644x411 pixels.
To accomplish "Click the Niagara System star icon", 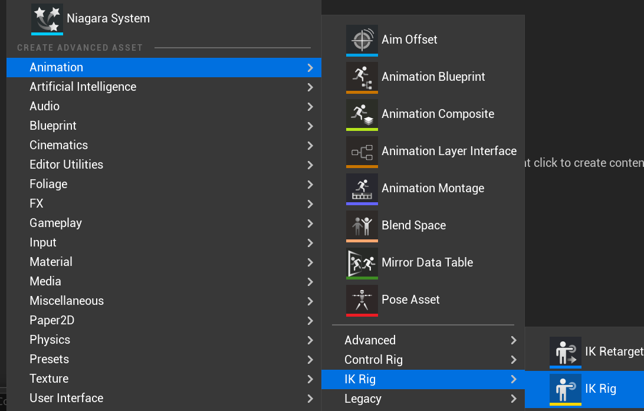I will (47, 19).
